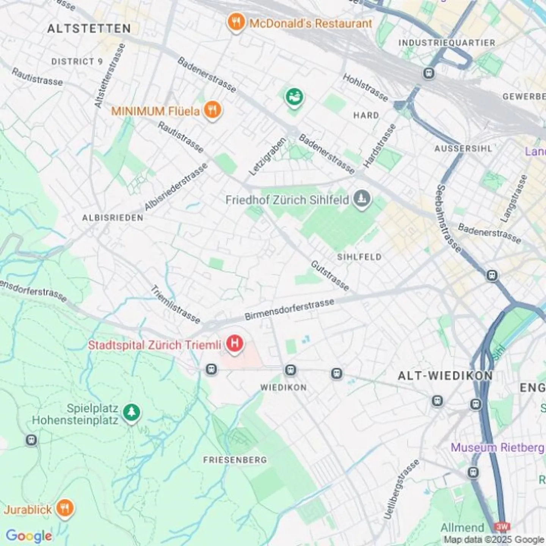Select the train station icon in Industriequartier
The image size is (546, 546).
pyautogui.click(x=429, y=72)
